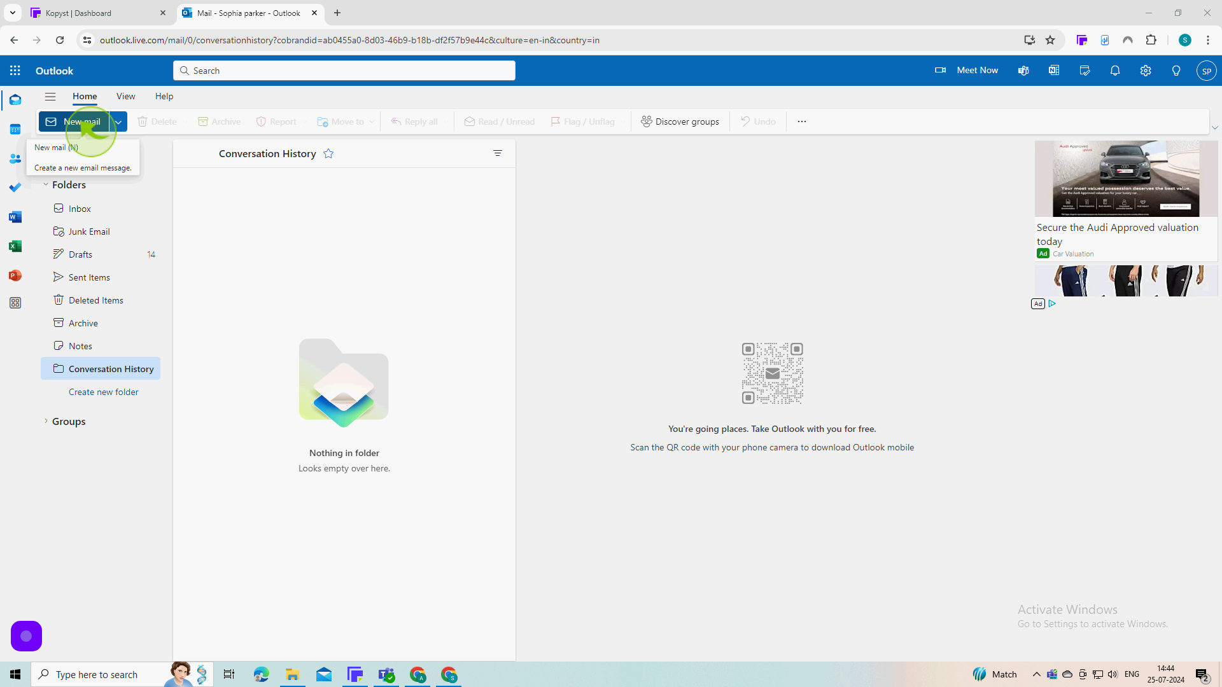Image resolution: width=1222 pixels, height=687 pixels.
Task: Open Outlook settings gear
Action: 1146,71
